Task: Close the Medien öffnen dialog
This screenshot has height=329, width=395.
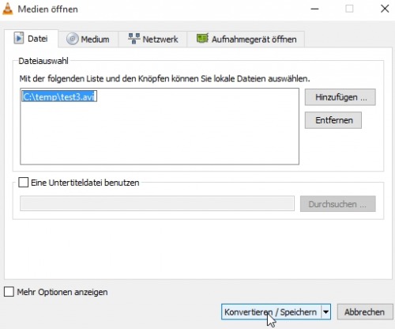Action: click(385, 9)
